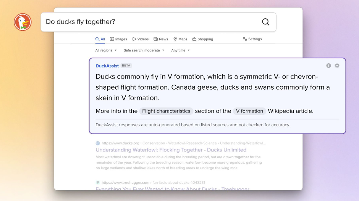The height and width of the screenshot is (201, 359).
Task: Open the Treehugger ducks article result
Action: (172, 188)
